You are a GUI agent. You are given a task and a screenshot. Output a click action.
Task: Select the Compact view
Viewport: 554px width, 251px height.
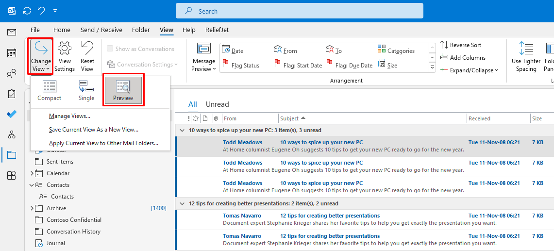click(49, 91)
